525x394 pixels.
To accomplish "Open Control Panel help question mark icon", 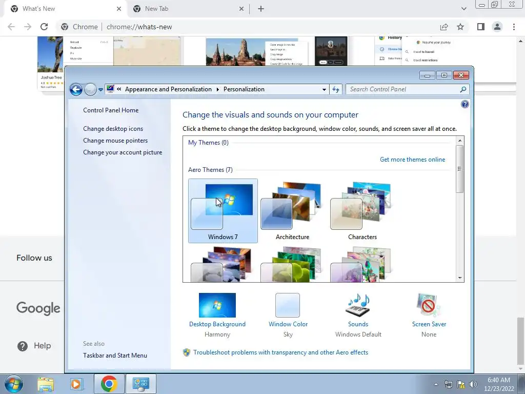I will (465, 104).
